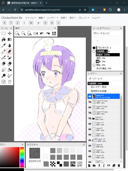Click the L shortcut button
128x171 pixels.
pos(58,23)
